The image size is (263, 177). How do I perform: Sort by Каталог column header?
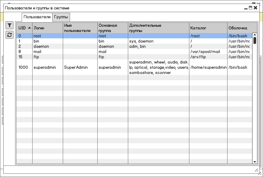click(208, 28)
